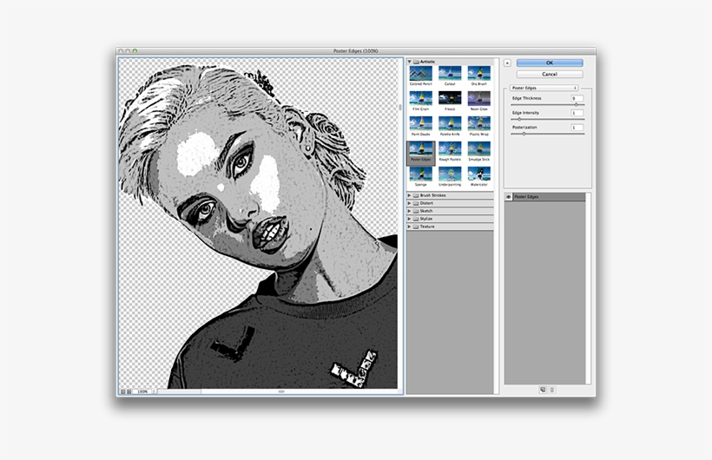Collapse the Artistic filter folder
Viewport: 712px width, 460px height.
(409, 62)
